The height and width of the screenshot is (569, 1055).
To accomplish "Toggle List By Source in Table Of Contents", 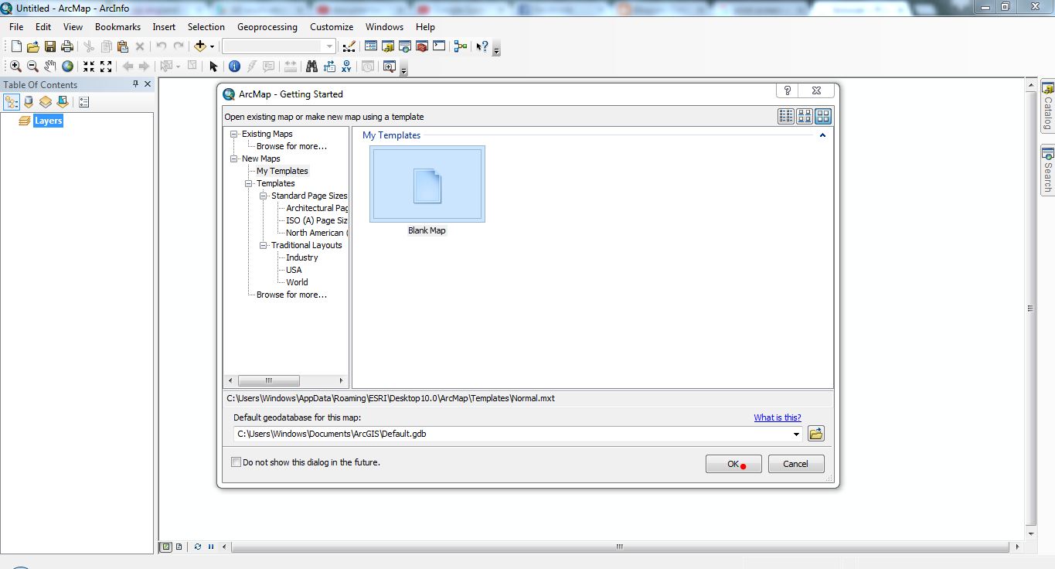I will (x=29, y=102).
